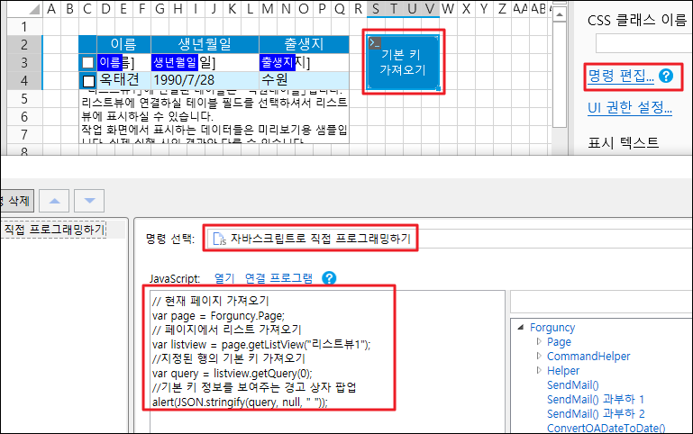Click the move down arrow button
The height and width of the screenshot is (434, 693).
(87, 200)
